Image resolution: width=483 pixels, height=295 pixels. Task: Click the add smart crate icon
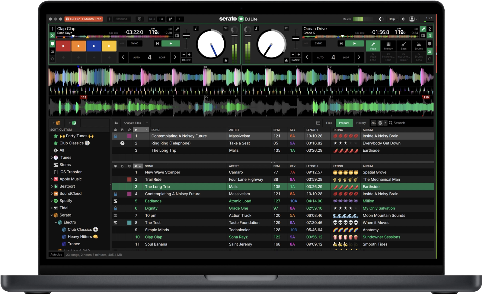pos(72,123)
